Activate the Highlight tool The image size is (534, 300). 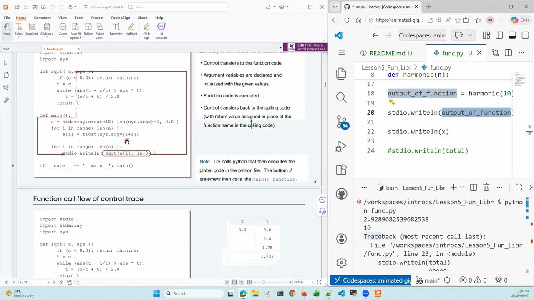pos(131,29)
